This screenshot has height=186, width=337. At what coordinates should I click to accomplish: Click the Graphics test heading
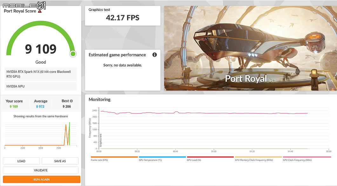(x=99, y=10)
